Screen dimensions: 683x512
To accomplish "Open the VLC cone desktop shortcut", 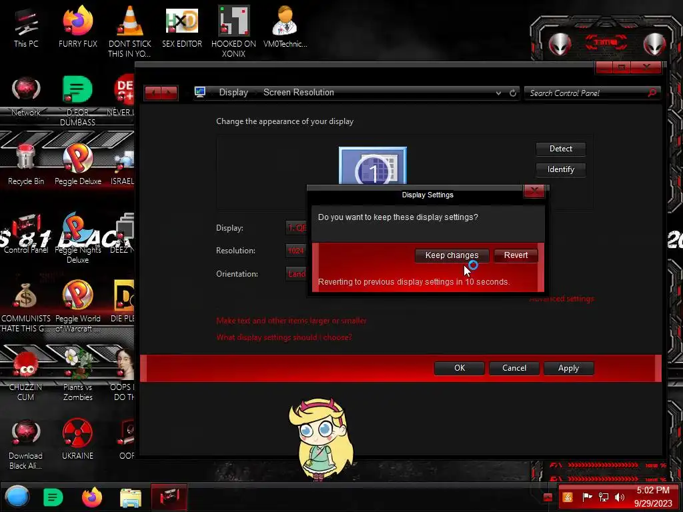I will pyautogui.click(x=129, y=31).
